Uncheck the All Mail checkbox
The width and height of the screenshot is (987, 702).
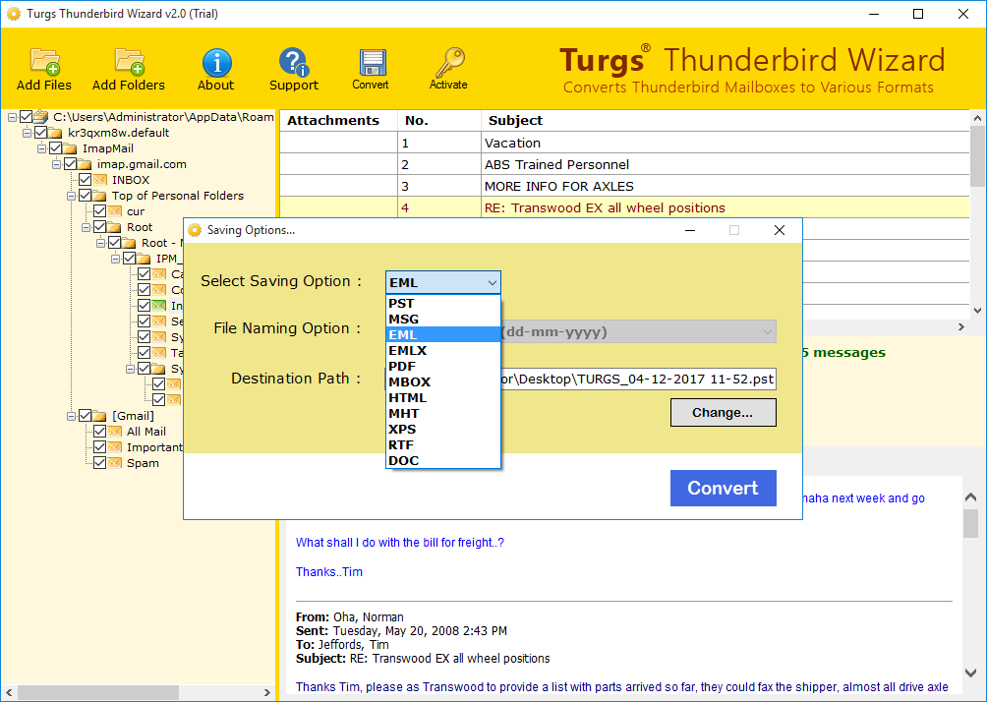click(99, 432)
